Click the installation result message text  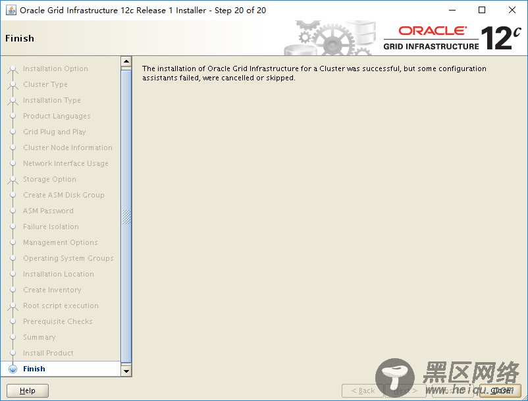tap(314, 73)
